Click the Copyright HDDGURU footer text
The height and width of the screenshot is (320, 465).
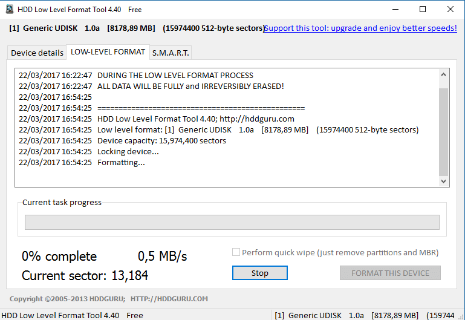click(108, 299)
